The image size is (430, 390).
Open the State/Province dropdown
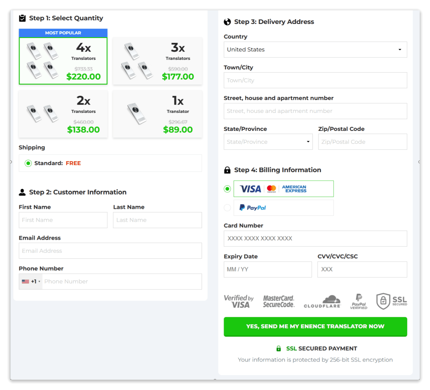[268, 141]
